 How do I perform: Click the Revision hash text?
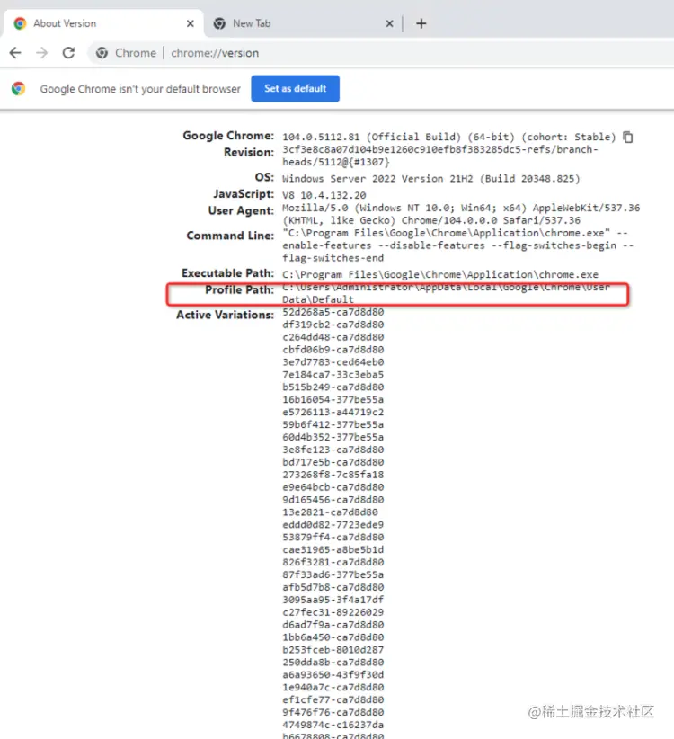point(440,156)
